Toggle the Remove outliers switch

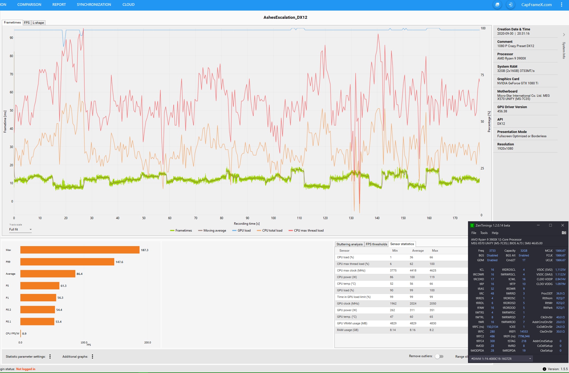(439, 356)
